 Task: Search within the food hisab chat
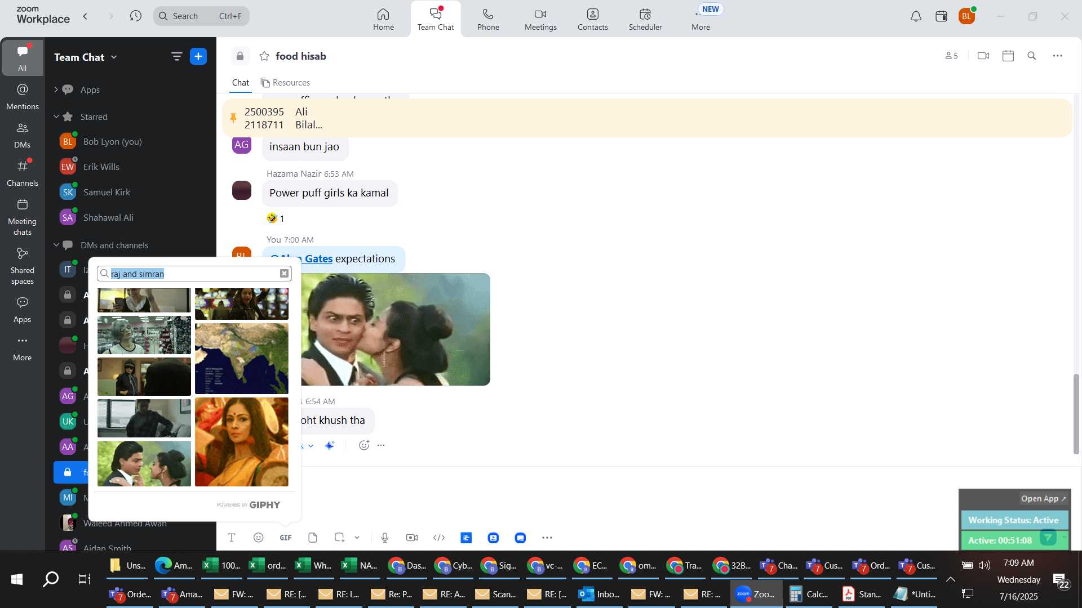1032,56
